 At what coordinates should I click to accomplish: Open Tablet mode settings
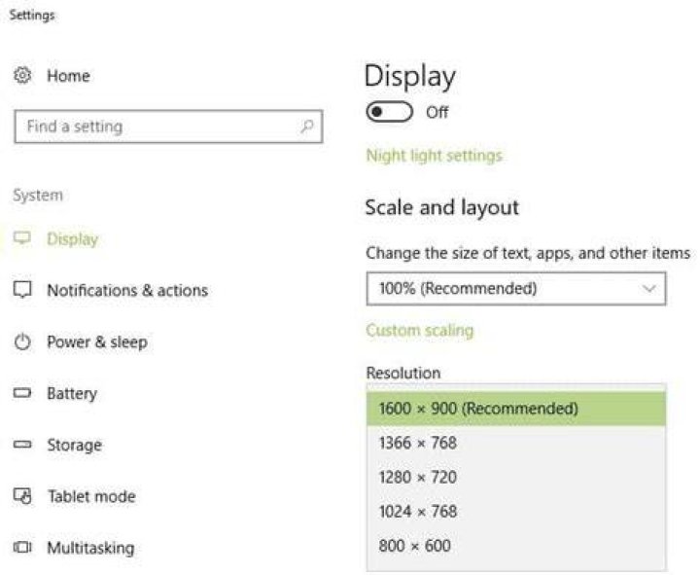click(91, 496)
